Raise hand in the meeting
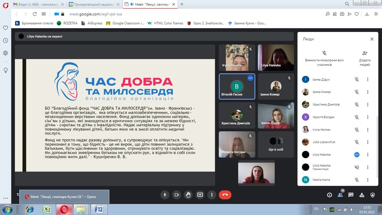This screenshot has height=215, width=382. point(188,195)
